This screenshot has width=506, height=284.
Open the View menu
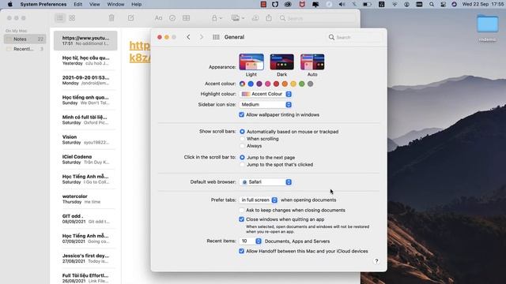click(x=95, y=4)
